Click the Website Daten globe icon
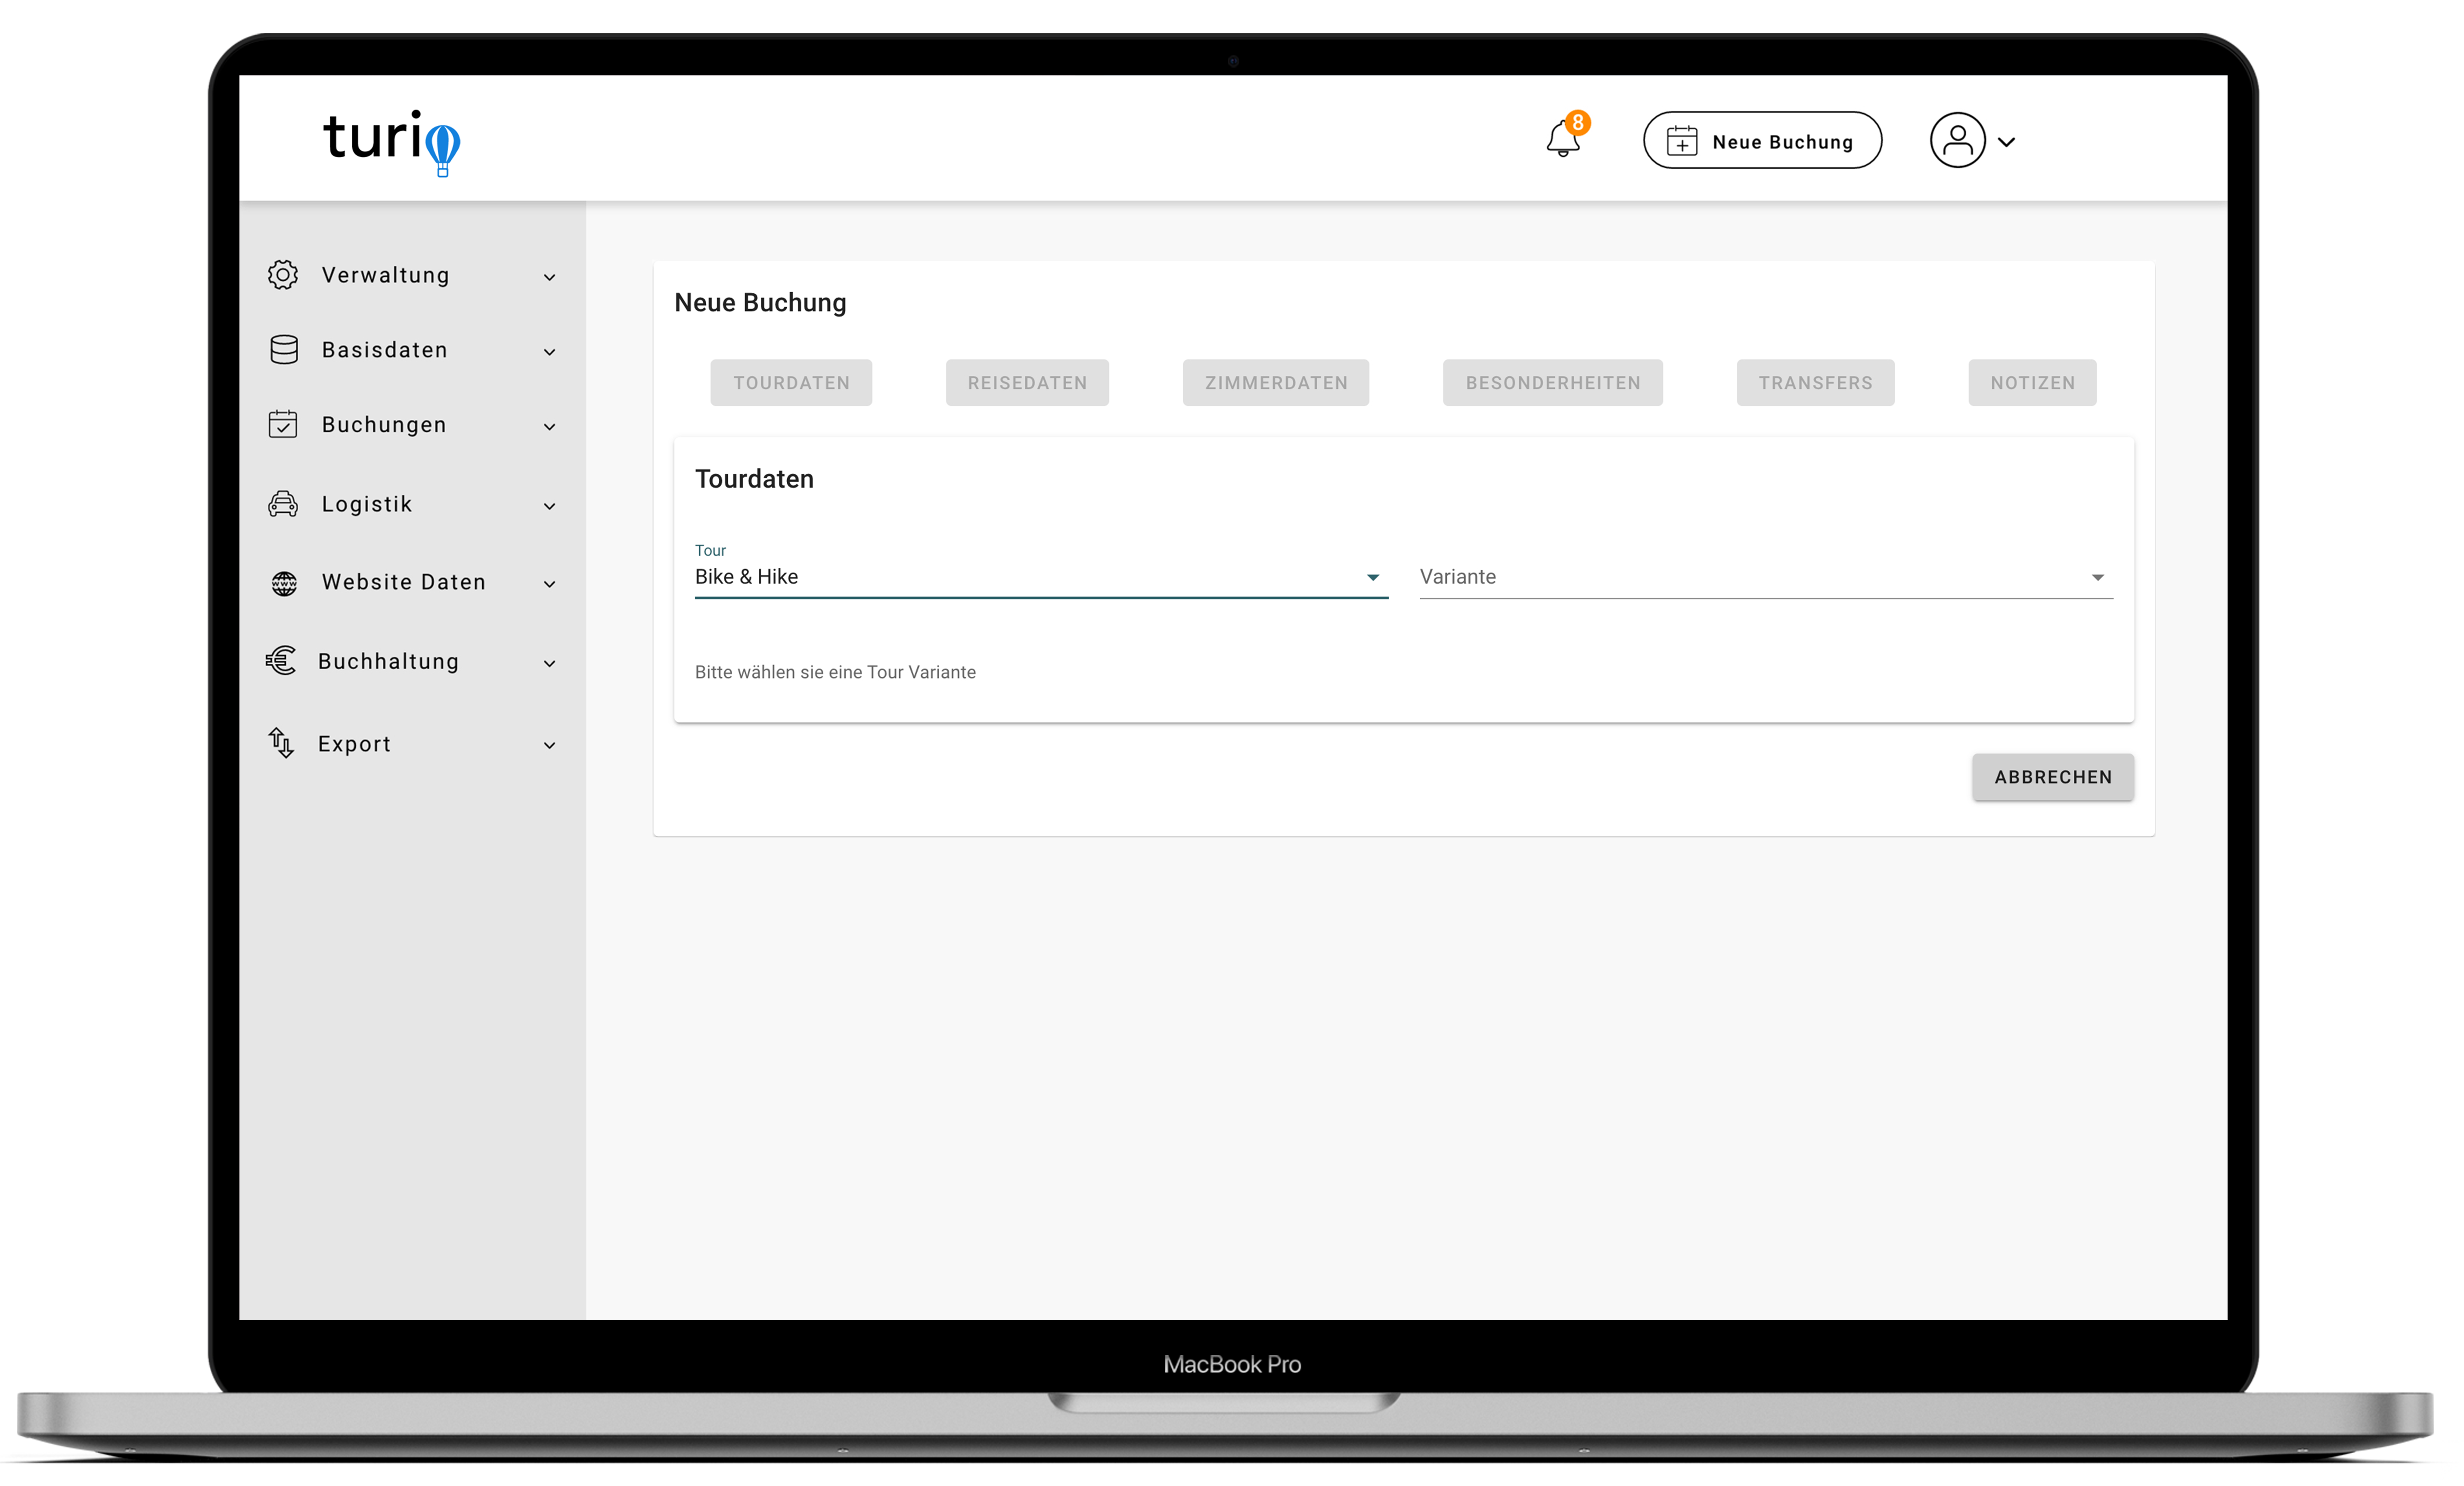The image size is (2464, 1486). point(284,583)
